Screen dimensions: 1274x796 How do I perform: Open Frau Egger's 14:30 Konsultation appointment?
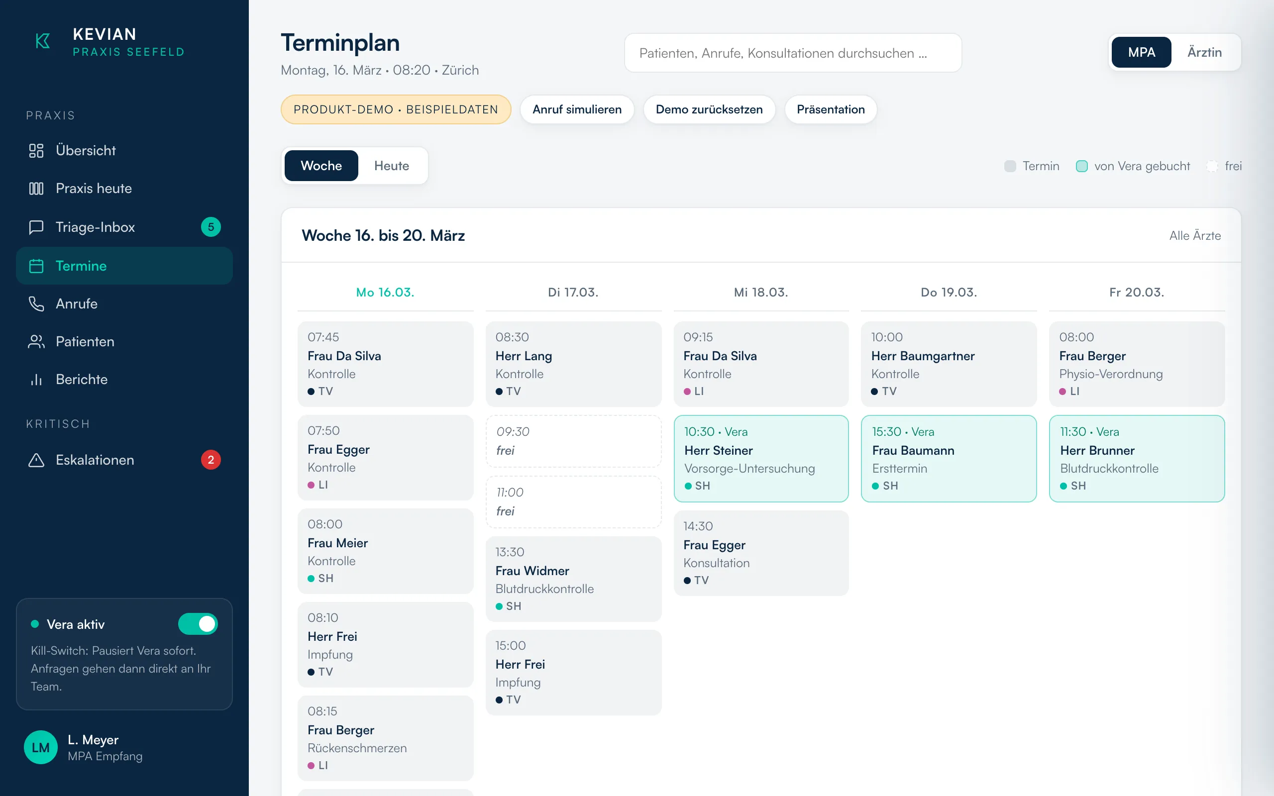pyautogui.click(x=761, y=553)
